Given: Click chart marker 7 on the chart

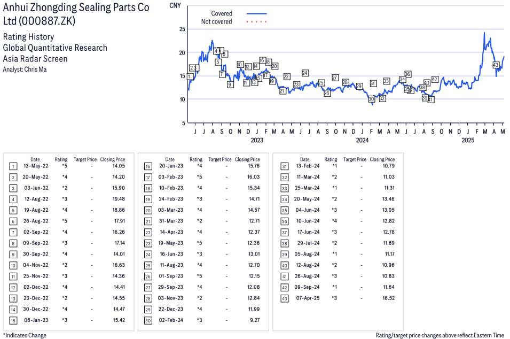Looking at the screenshot, I should (222, 74).
